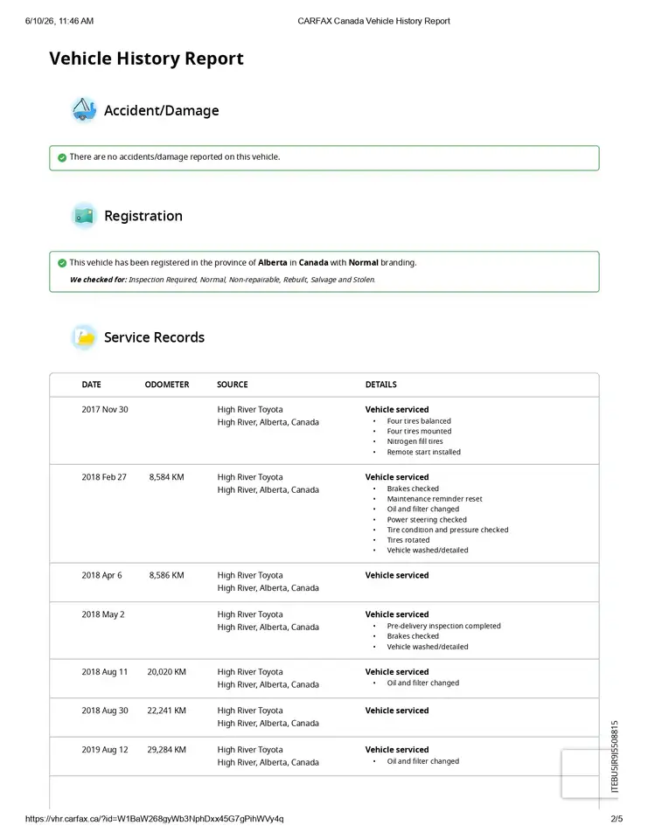Click the Remote start installed detail
This screenshot has width=648, height=839.
tap(423, 452)
